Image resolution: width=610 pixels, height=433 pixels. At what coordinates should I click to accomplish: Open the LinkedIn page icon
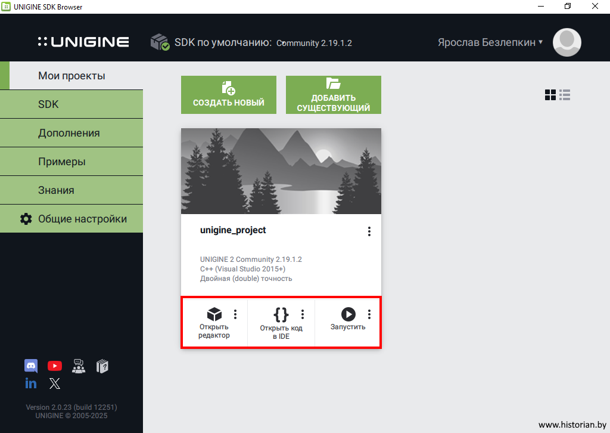coord(31,383)
